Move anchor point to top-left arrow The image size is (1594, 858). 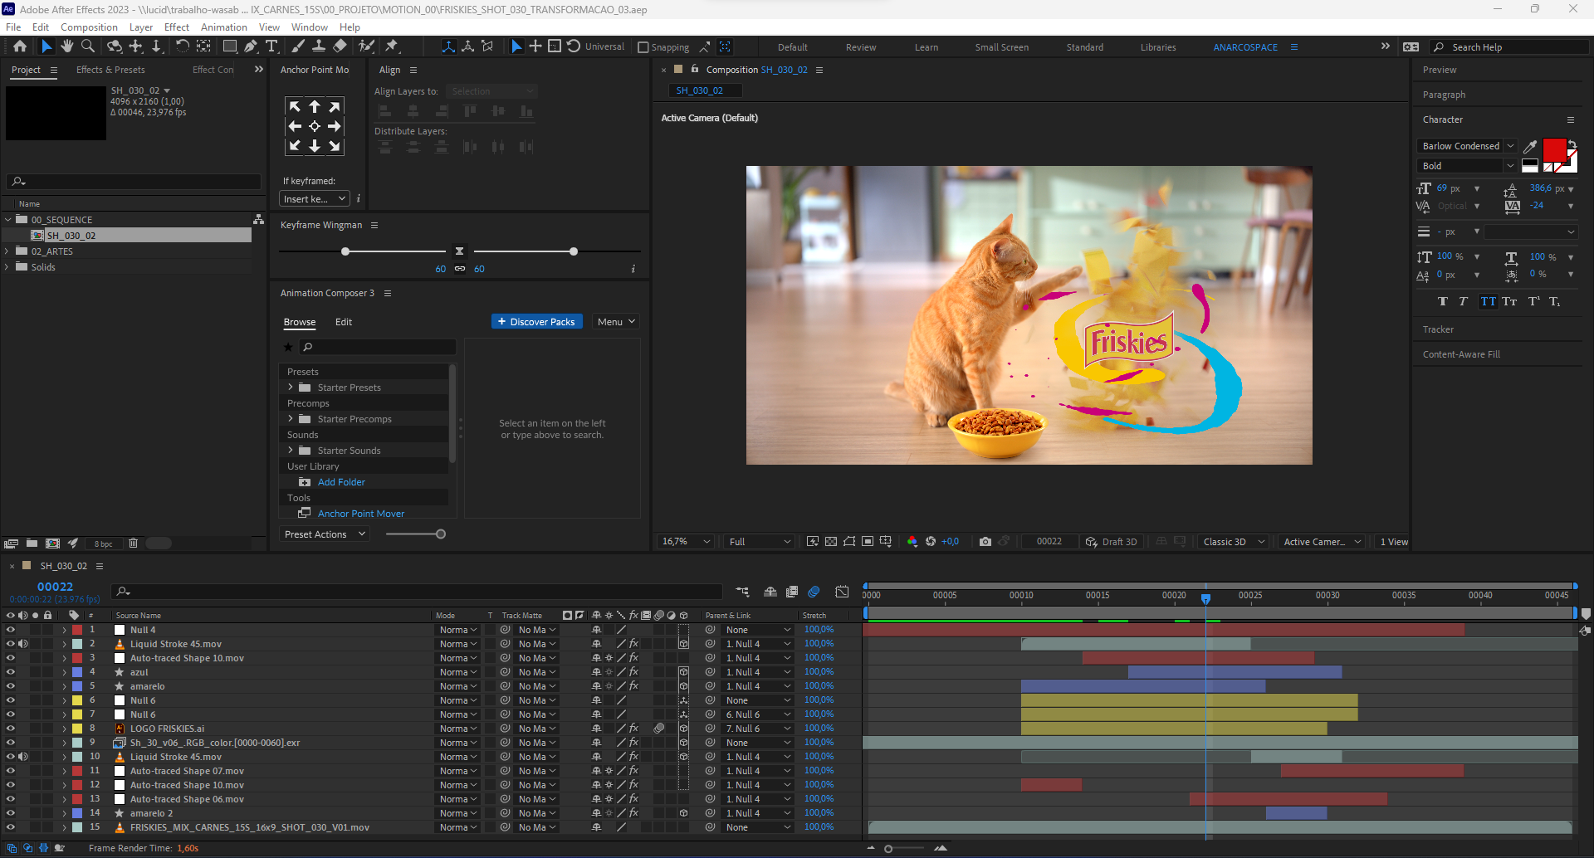pyautogui.click(x=294, y=106)
